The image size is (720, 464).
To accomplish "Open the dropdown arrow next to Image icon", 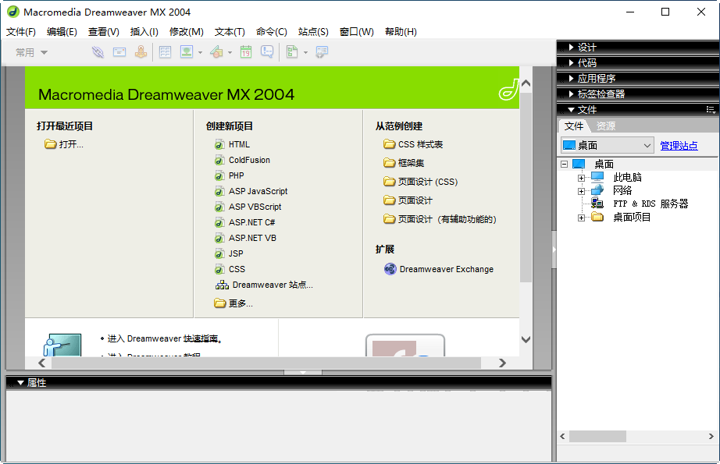I will coord(200,53).
